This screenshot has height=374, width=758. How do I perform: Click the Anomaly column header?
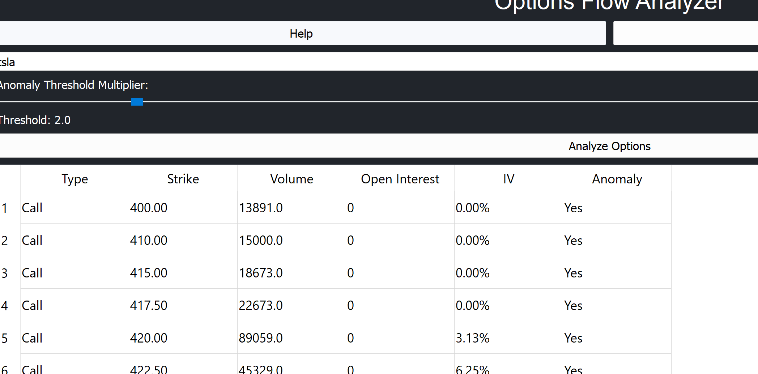[x=617, y=179]
